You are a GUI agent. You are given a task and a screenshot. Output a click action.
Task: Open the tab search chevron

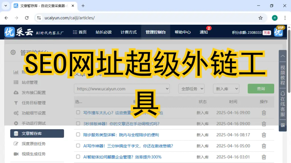click(x=6, y=6)
